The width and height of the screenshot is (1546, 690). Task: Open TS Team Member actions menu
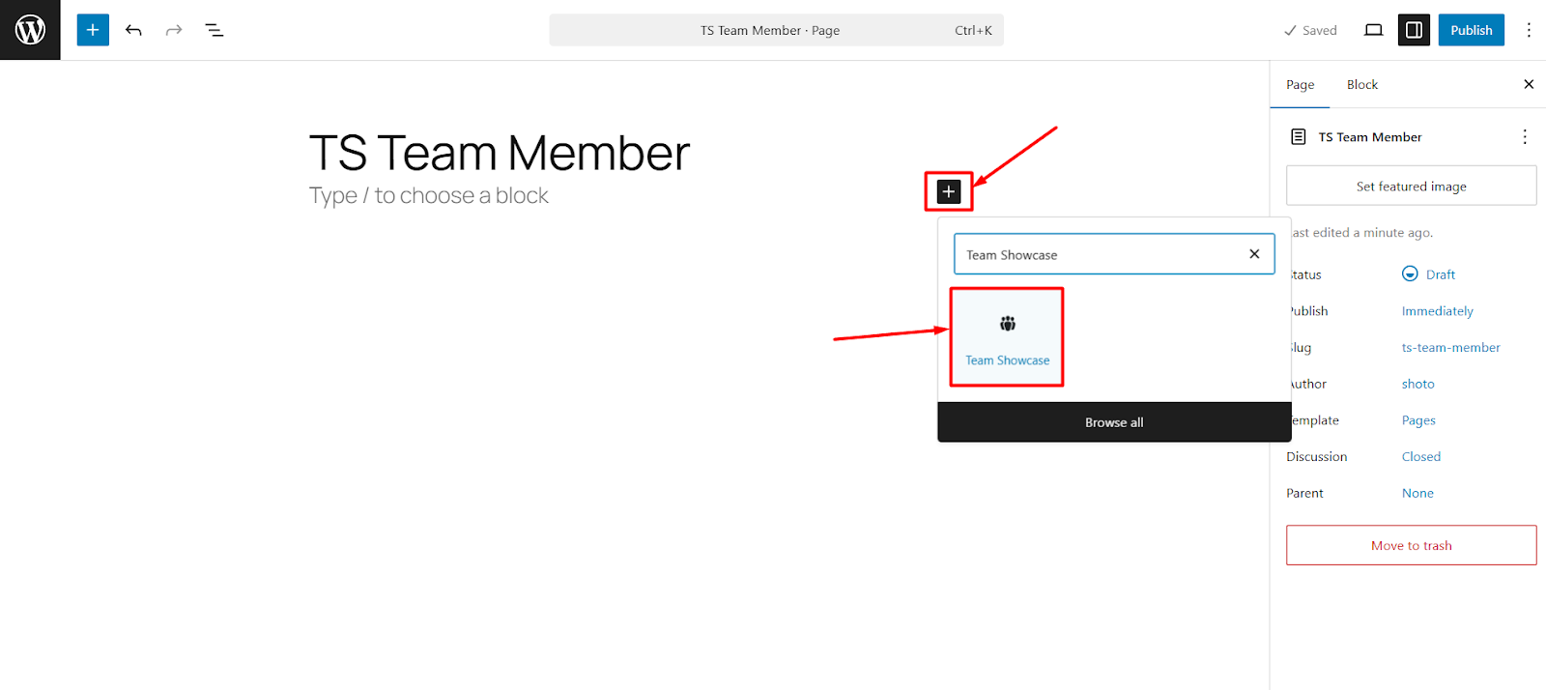click(1525, 137)
